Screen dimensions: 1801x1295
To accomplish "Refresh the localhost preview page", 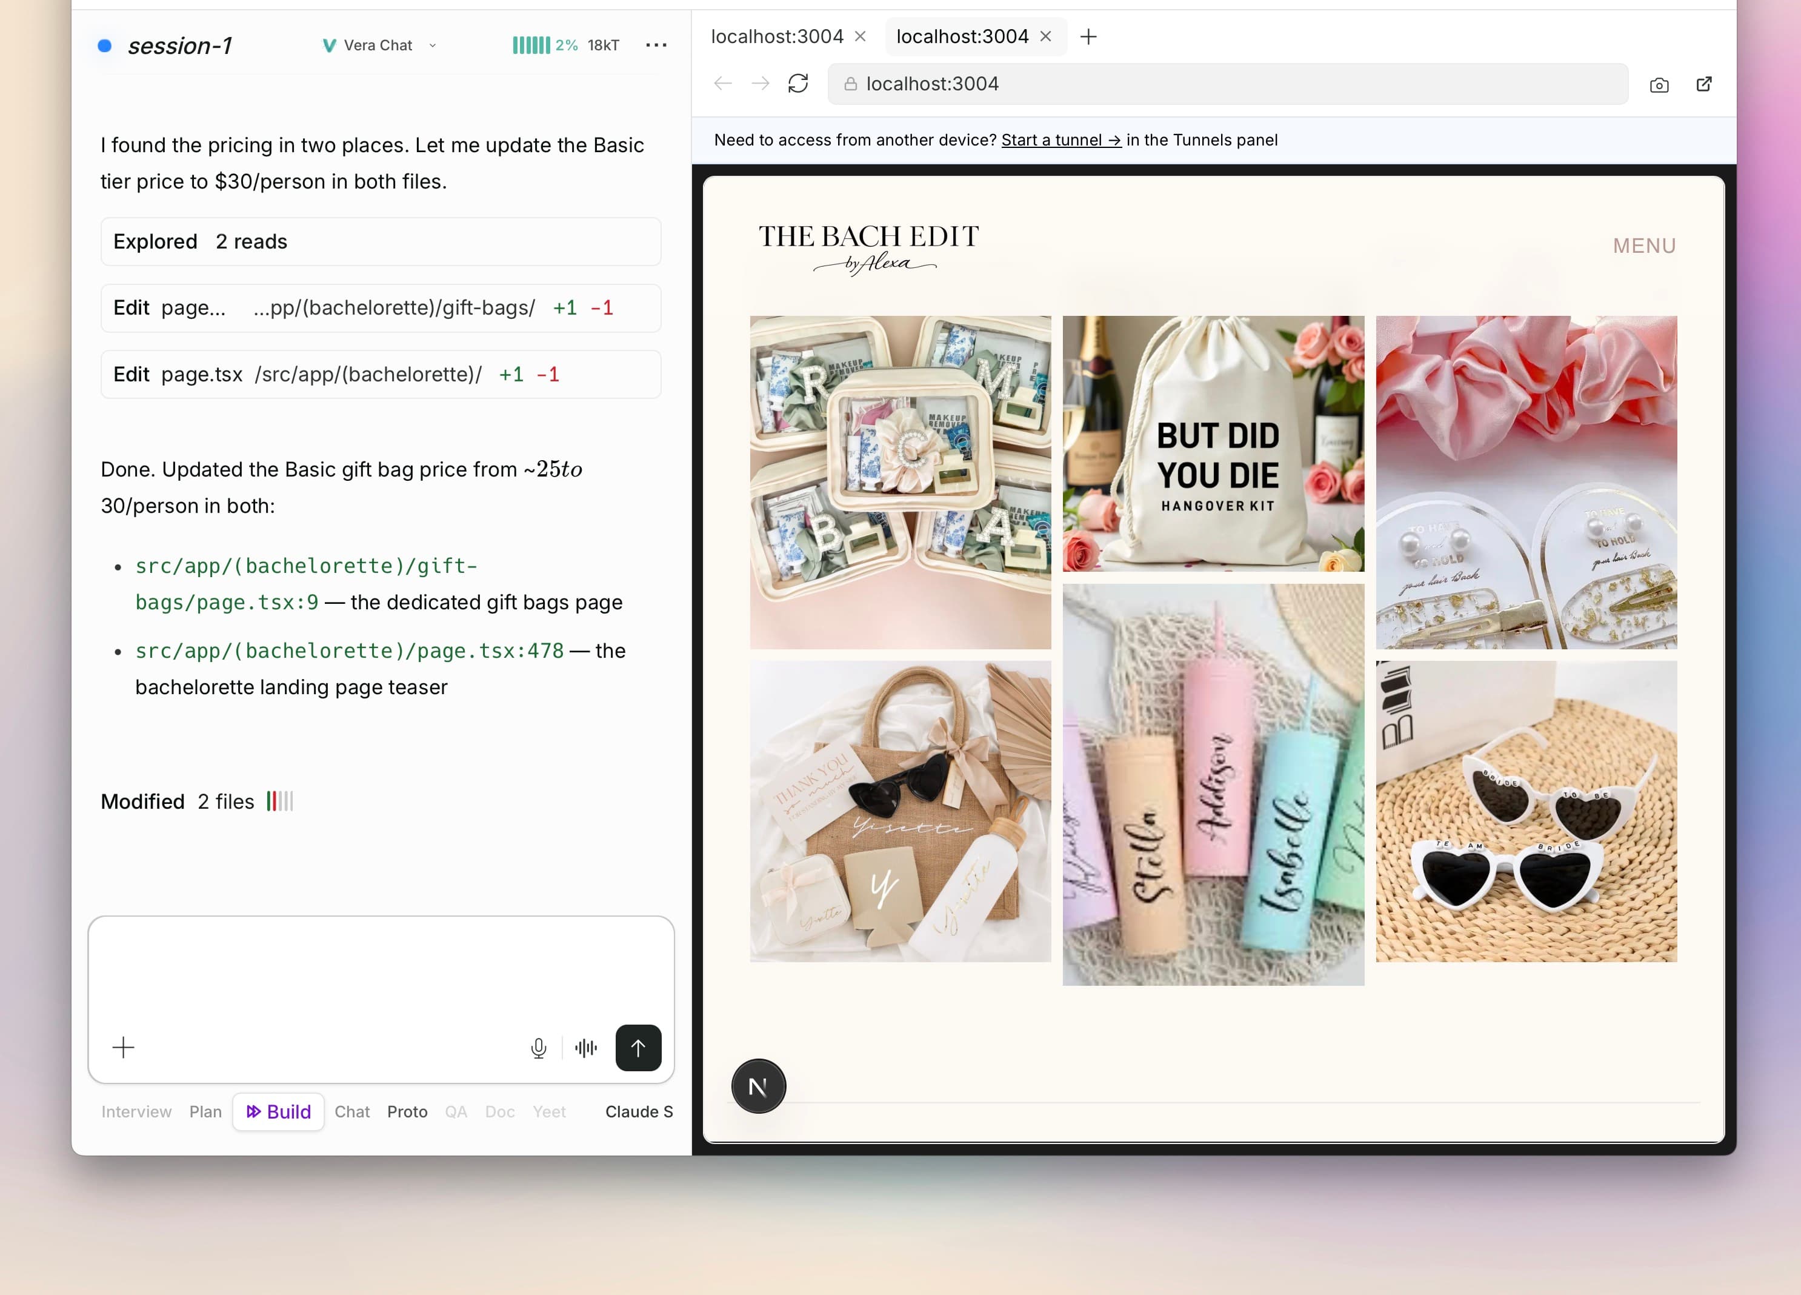I will click(797, 82).
